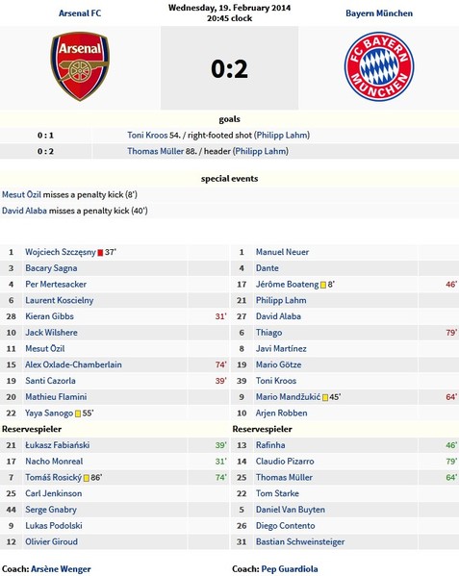Select Manuel Neuer in Bayern lineup
459x576 pixels.
coord(282,252)
